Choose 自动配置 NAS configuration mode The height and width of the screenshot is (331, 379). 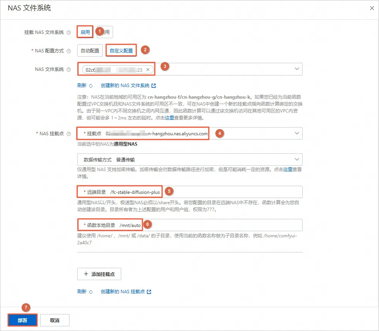[90, 50]
